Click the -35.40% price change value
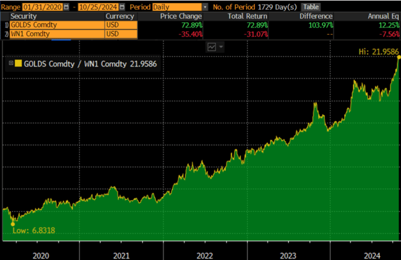401x260 pixels. point(191,34)
